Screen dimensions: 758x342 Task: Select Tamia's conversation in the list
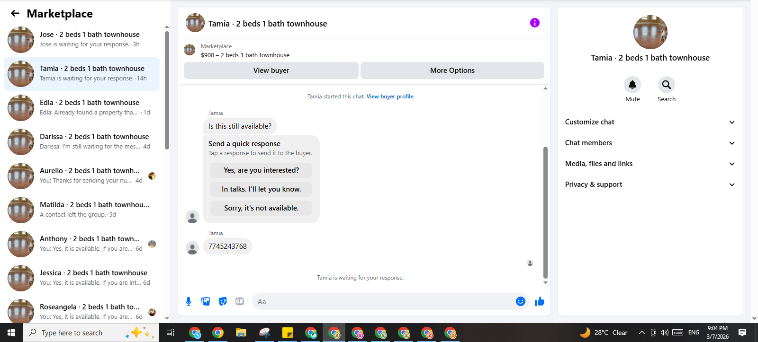[x=81, y=74]
